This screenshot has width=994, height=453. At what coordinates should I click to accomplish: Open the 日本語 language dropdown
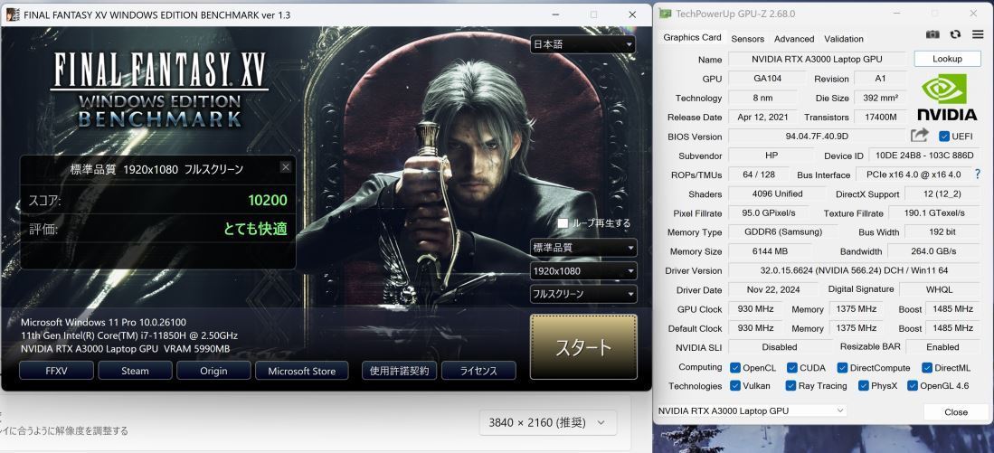point(583,44)
